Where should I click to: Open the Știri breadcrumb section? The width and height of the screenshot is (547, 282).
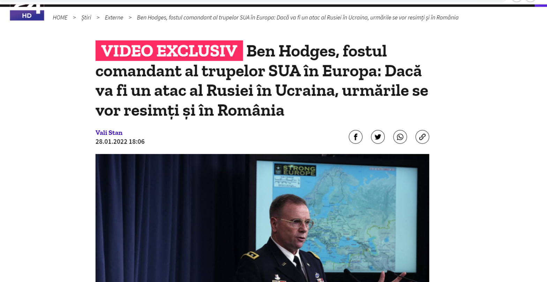tap(86, 17)
